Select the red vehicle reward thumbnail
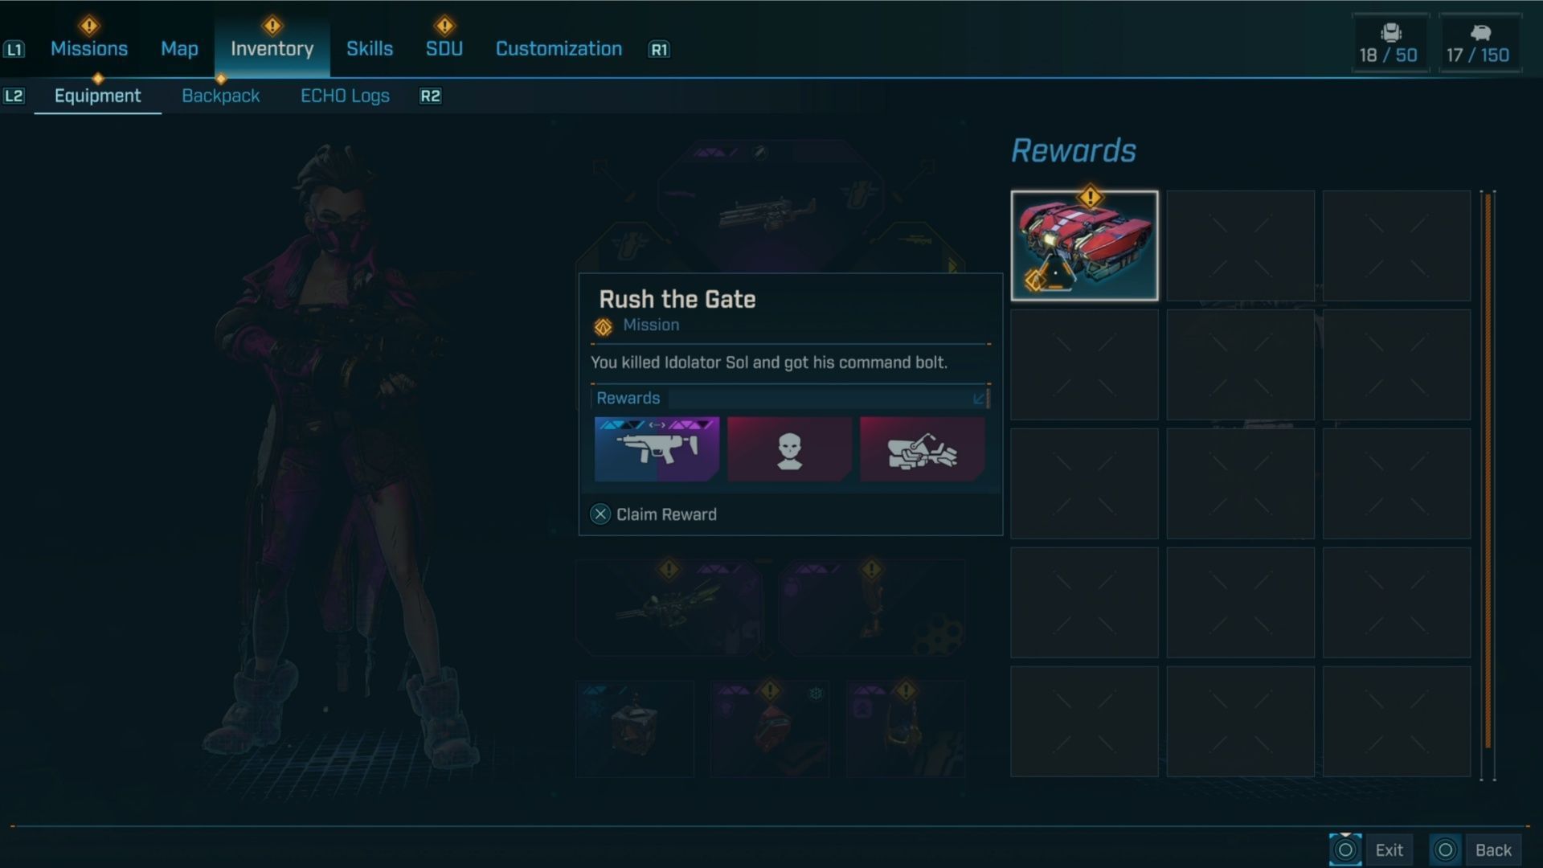Screen dimensions: 1543x868 1084,246
